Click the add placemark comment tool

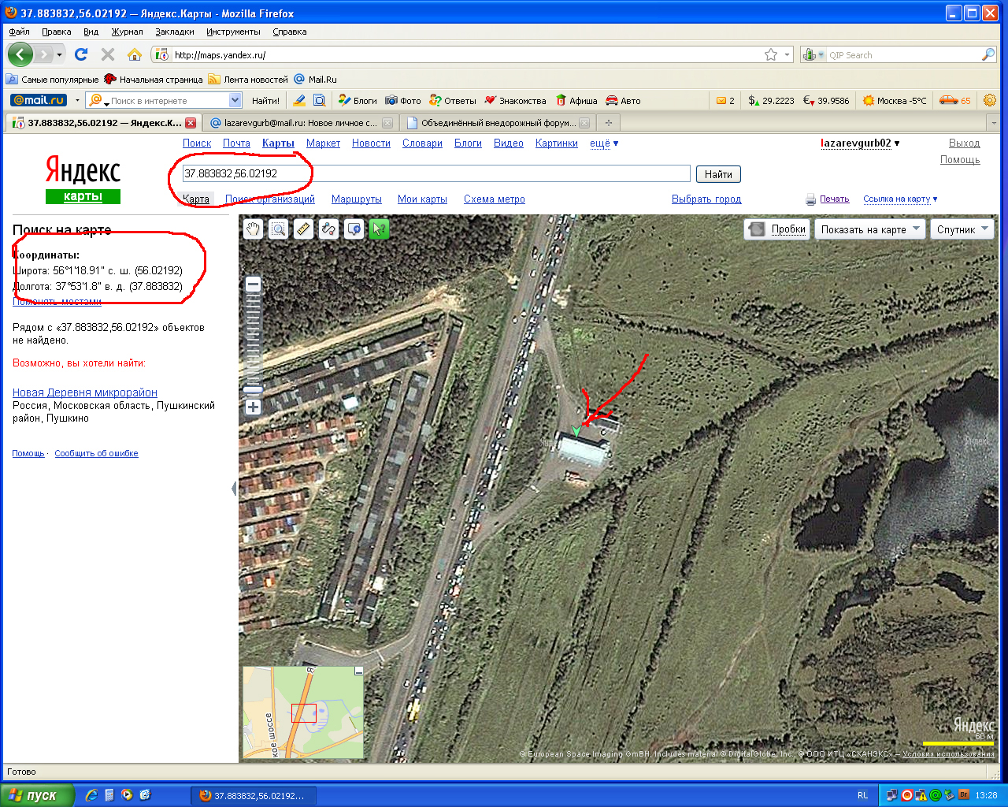(354, 229)
